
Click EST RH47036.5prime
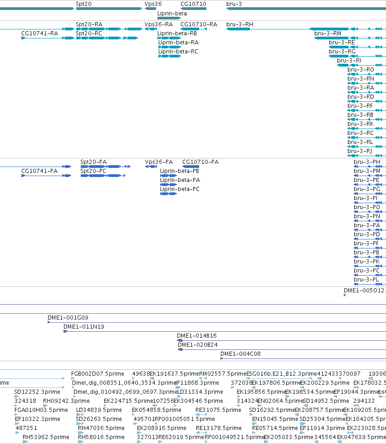81,433
